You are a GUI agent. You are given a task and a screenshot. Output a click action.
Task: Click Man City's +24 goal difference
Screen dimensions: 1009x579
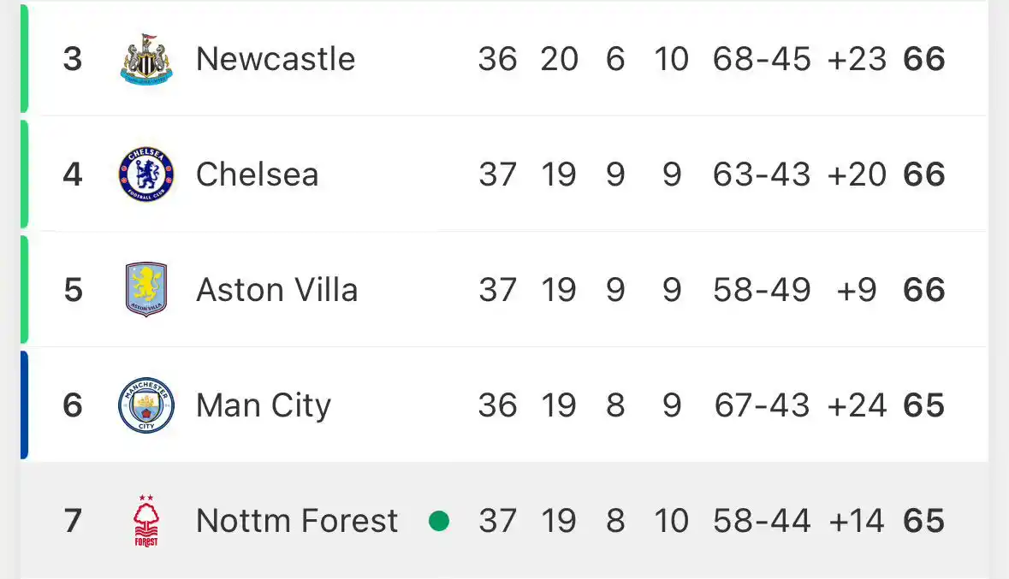point(857,405)
